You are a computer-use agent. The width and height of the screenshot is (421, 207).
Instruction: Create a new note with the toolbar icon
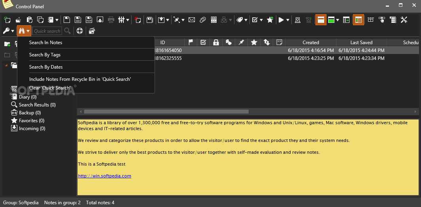click(x=7, y=20)
